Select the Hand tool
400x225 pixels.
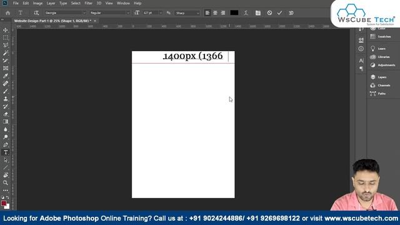click(x=6, y=175)
